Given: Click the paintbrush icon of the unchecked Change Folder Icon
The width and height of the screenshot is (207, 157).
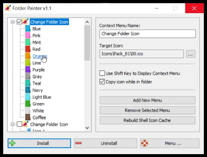Looking at the screenshot, I should point(26,124).
